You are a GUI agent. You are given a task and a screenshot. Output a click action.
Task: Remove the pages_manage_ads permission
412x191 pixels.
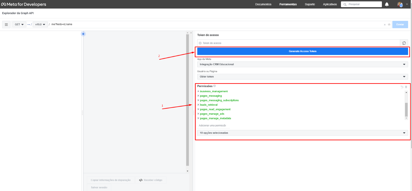[198, 114]
